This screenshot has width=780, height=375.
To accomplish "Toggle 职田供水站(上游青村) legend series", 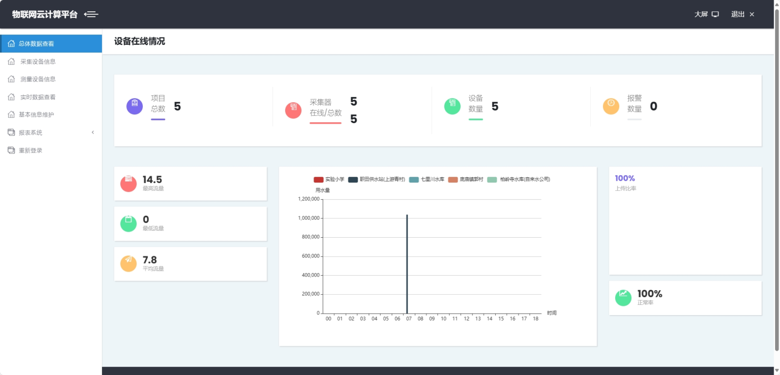I will pyautogui.click(x=377, y=180).
